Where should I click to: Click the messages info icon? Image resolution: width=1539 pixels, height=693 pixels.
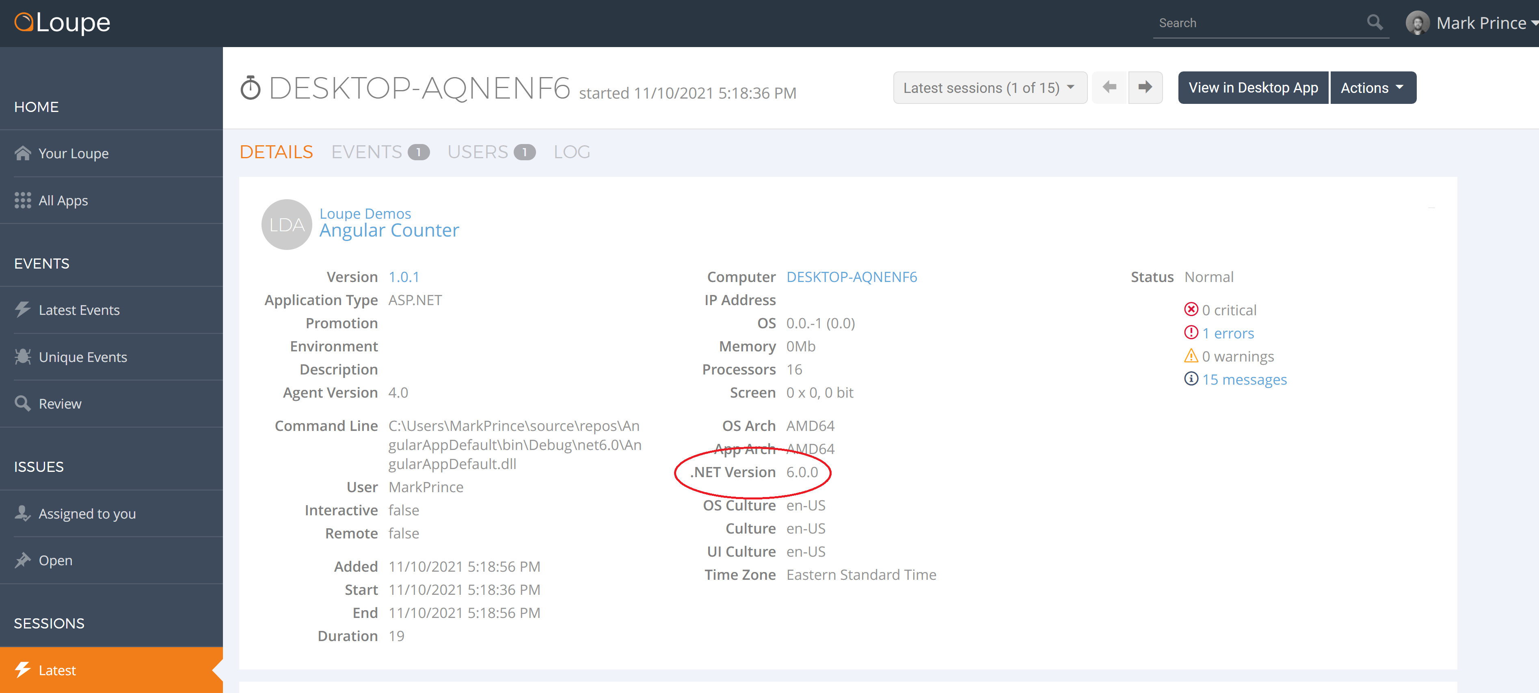tap(1191, 379)
